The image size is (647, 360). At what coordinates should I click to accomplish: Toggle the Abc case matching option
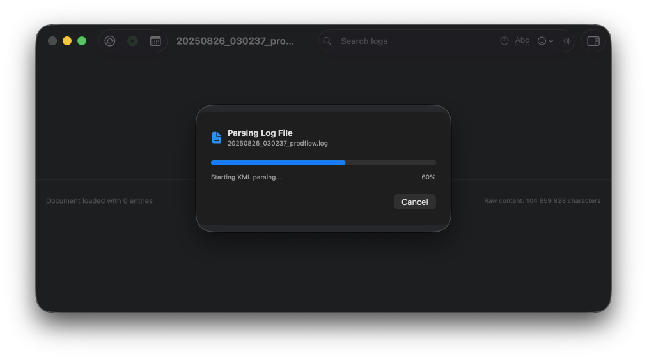(522, 41)
